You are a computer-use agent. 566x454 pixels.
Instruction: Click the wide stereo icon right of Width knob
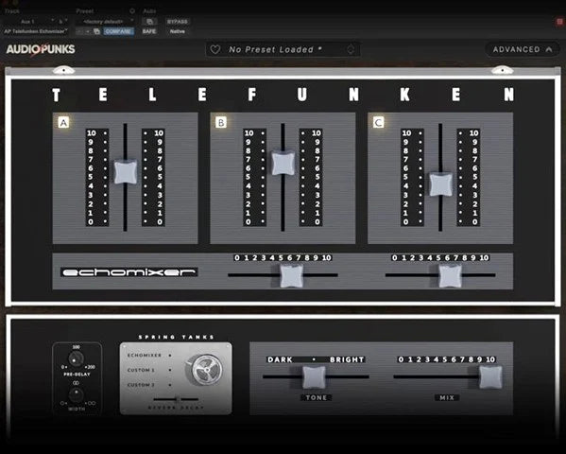(91, 403)
